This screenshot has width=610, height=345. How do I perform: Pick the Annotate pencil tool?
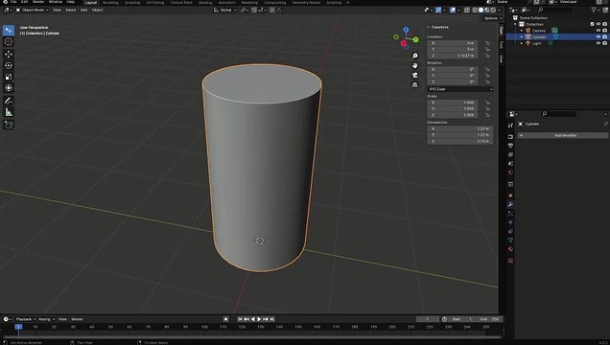pos(9,101)
